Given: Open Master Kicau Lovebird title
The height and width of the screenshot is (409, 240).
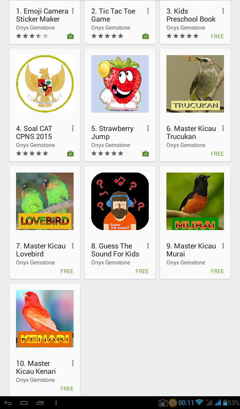Looking at the screenshot, I should coord(41,250).
